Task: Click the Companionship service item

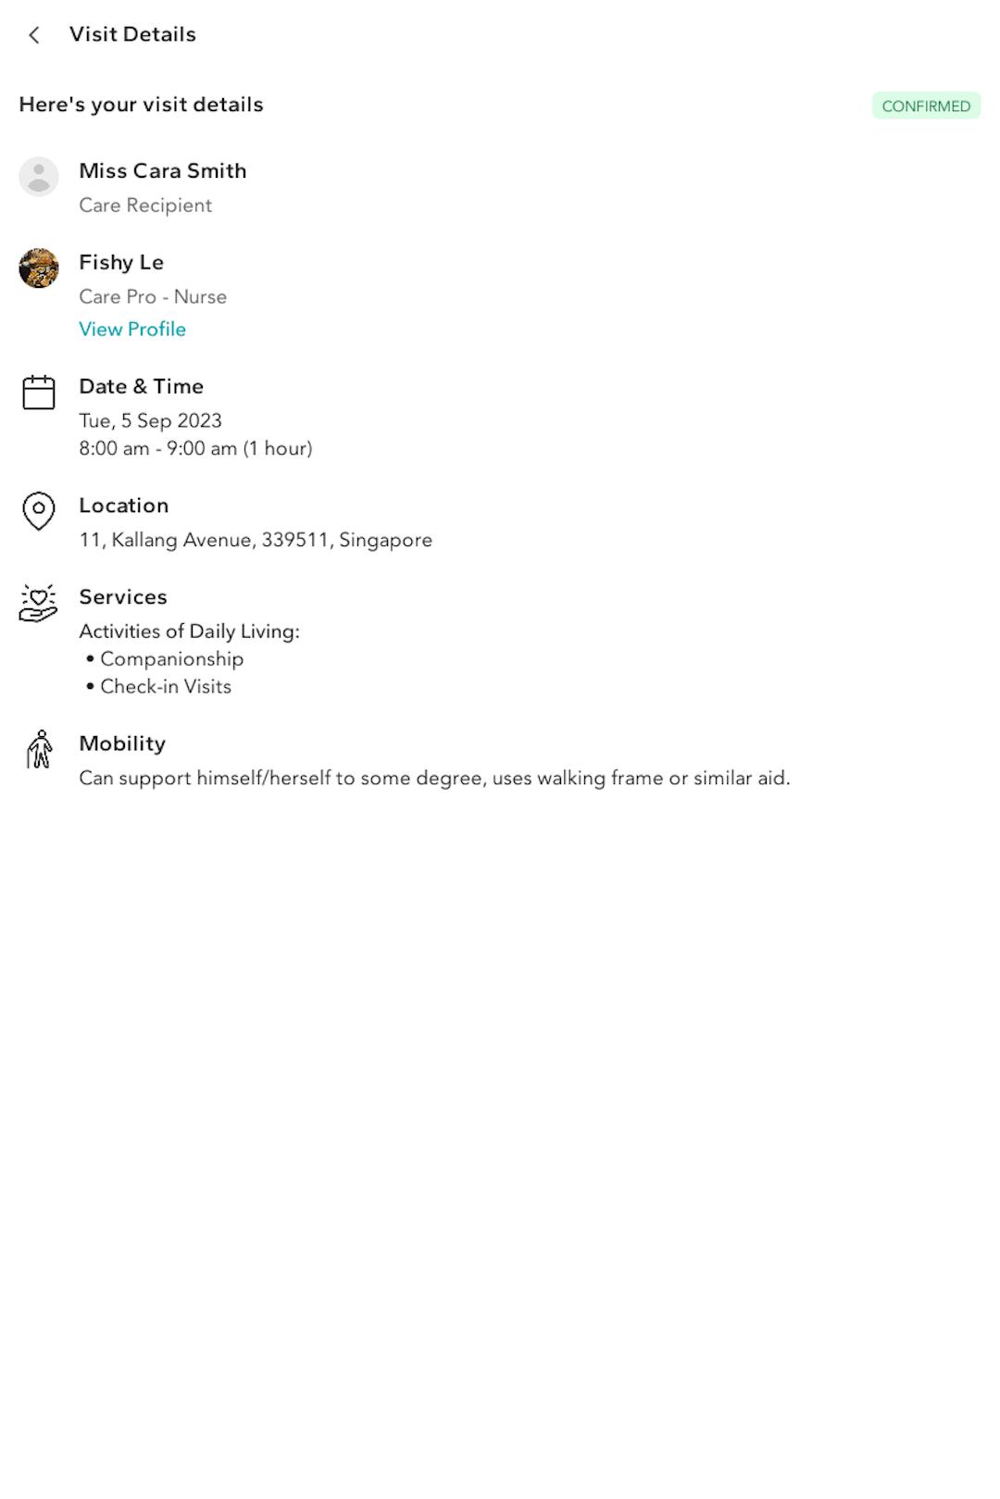Action: 171,659
